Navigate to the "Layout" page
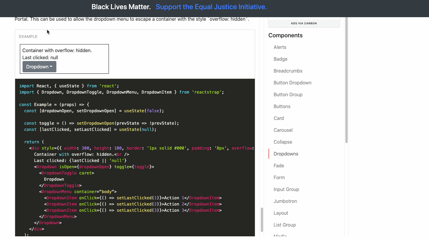 281,213
